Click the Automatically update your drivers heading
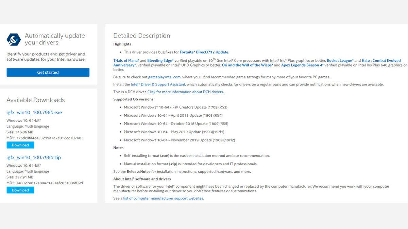The image size is (408, 229). (x=55, y=39)
